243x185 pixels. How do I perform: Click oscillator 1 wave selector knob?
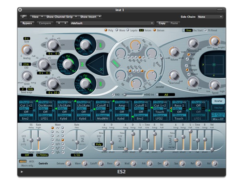[85, 45]
